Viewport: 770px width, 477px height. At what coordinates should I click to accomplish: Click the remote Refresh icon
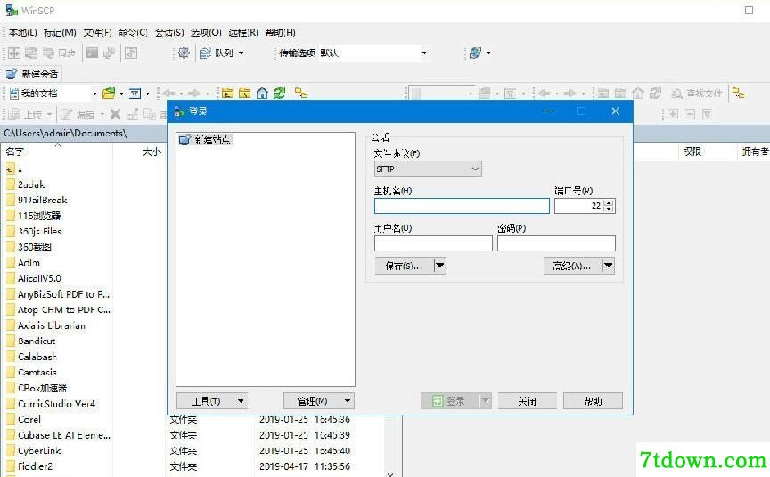pos(655,93)
